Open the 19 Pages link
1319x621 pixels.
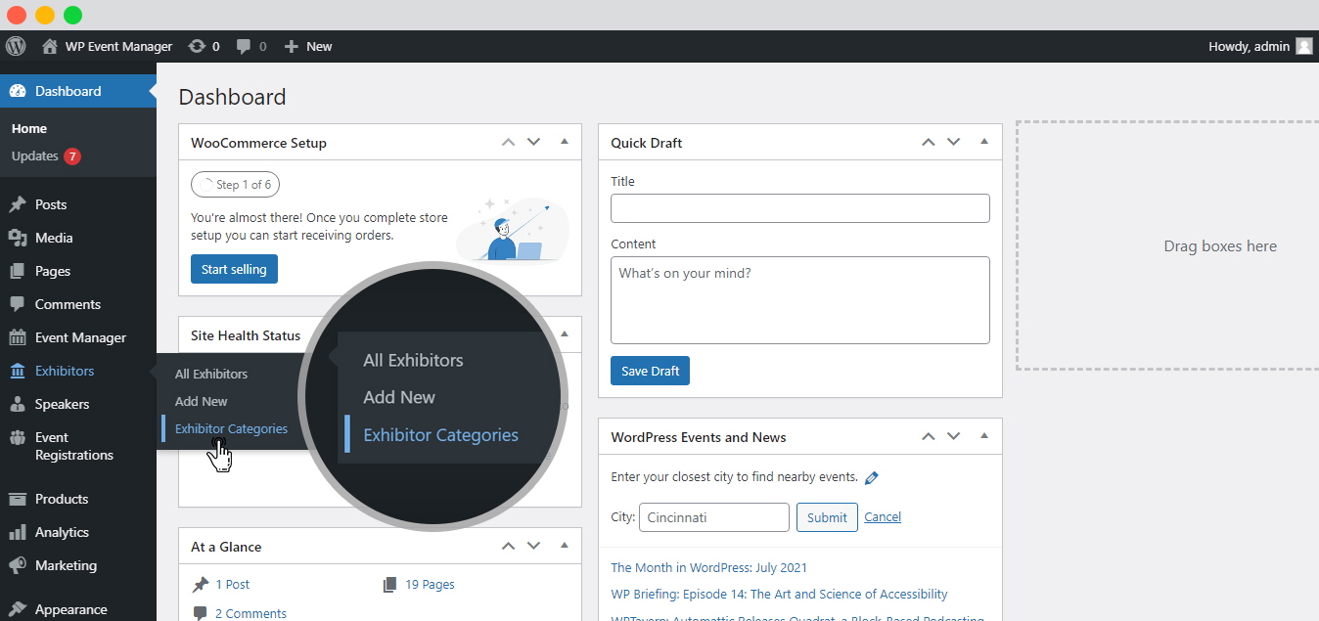click(430, 584)
